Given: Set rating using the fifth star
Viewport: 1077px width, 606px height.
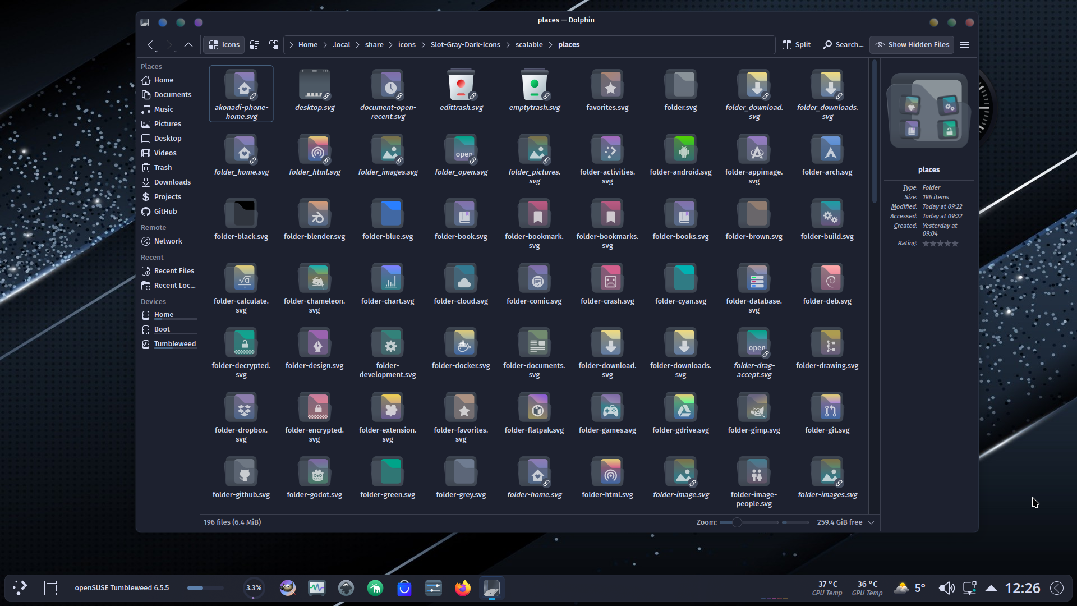Looking at the screenshot, I should point(955,244).
